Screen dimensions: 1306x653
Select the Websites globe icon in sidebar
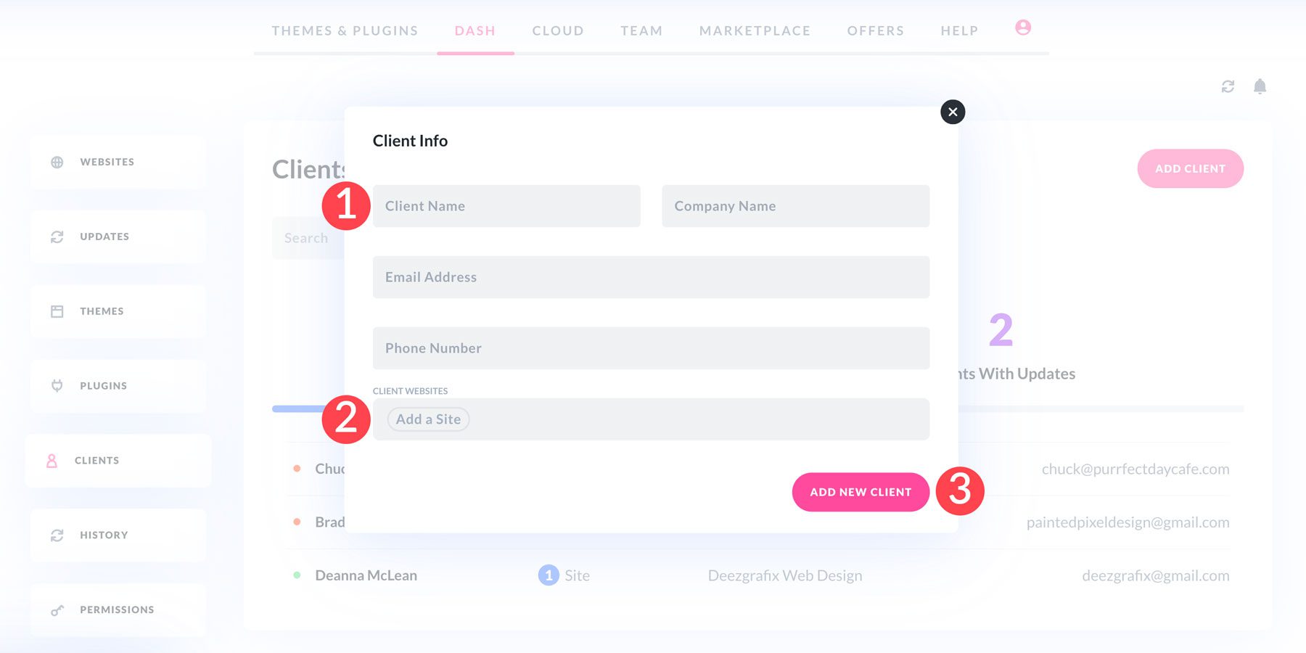point(57,162)
